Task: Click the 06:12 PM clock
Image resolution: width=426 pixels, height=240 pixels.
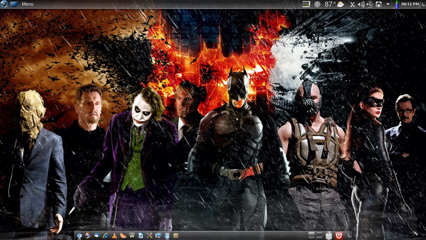Action: tap(410, 4)
